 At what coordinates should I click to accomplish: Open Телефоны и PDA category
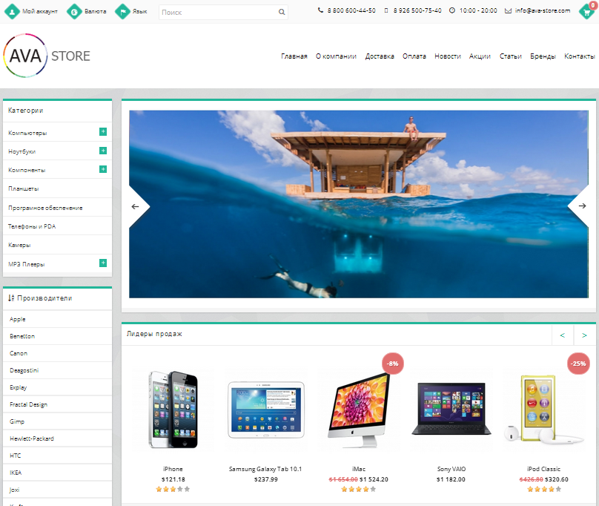pos(32,226)
